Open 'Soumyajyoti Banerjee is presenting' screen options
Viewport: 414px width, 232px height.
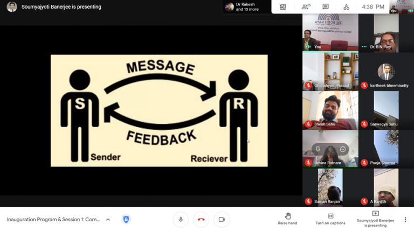(375, 219)
